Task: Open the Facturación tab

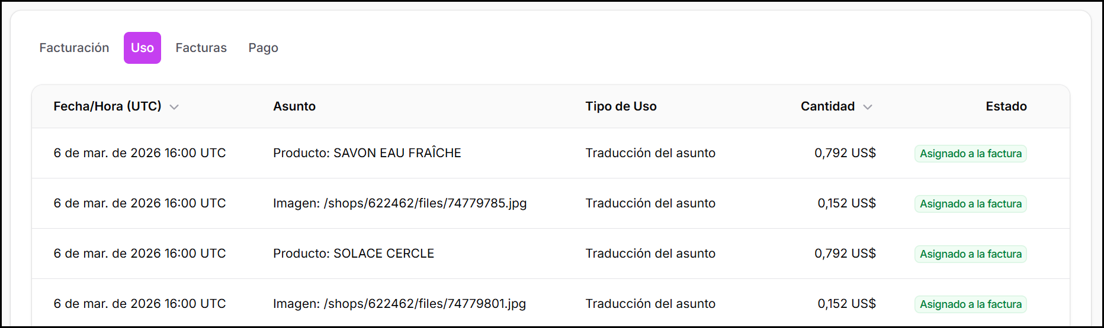Action: click(x=74, y=48)
